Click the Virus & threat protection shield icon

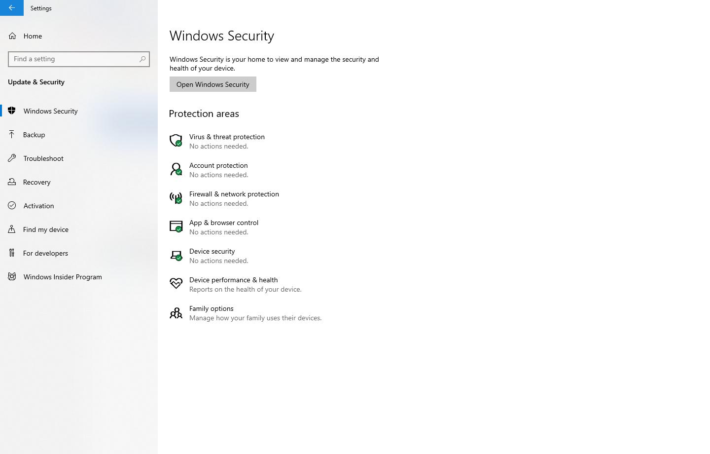[176, 141]
